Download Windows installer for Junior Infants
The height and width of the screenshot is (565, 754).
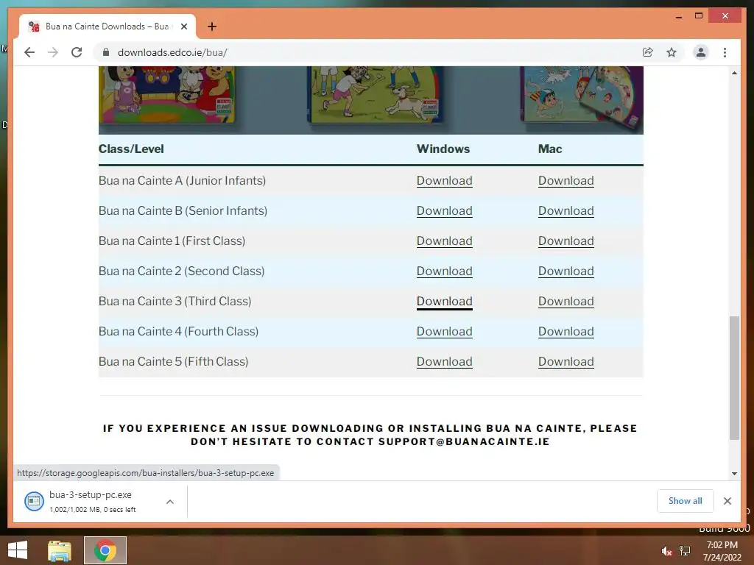(444, 181)
